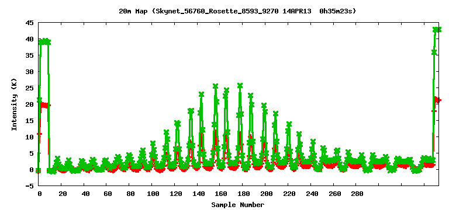Click the green peak top near sample 122

[x=177, y=124]
